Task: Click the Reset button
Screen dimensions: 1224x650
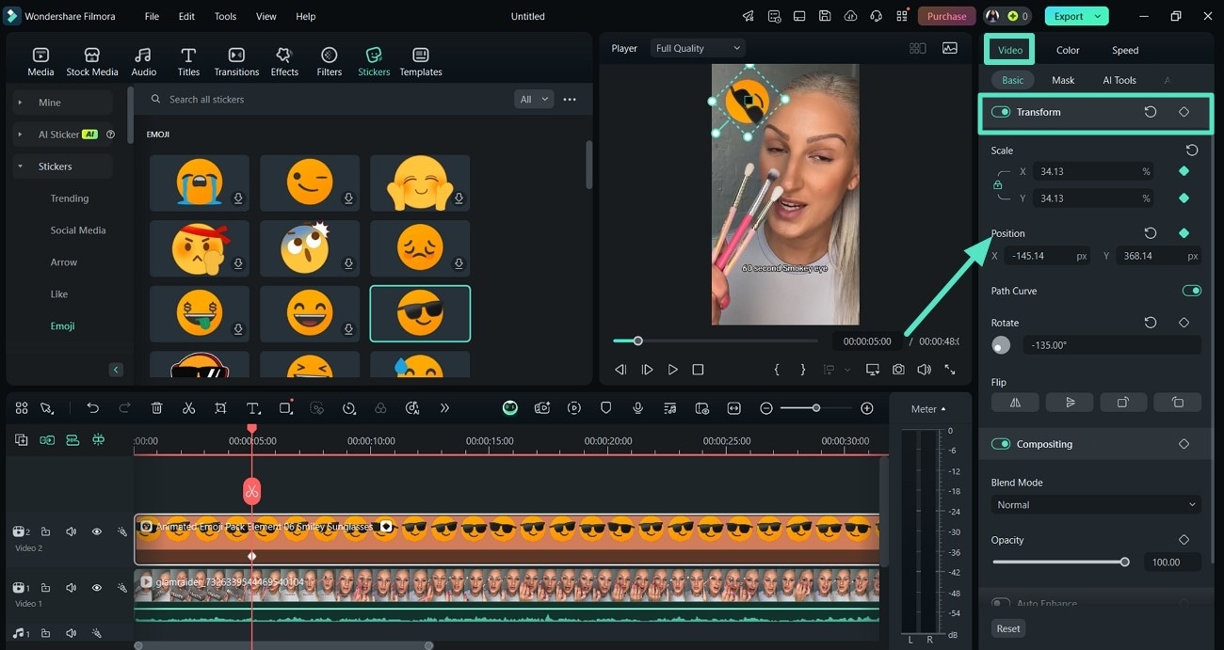Action: [x=1008, y=628]
